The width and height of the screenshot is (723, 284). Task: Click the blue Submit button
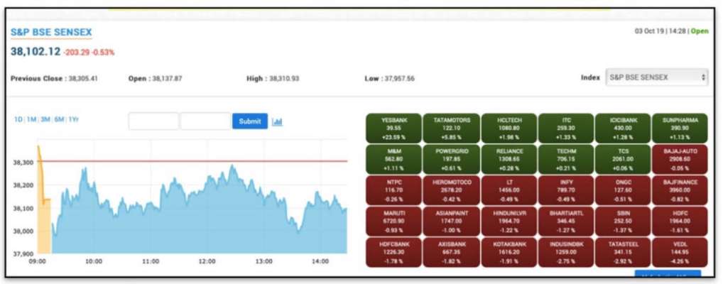(x=250, y=121)
